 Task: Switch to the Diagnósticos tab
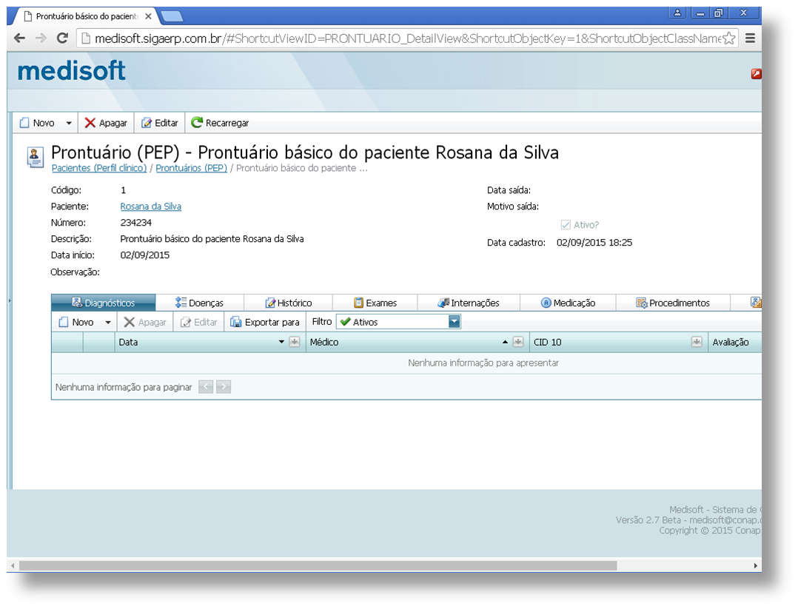coord(104,303)
